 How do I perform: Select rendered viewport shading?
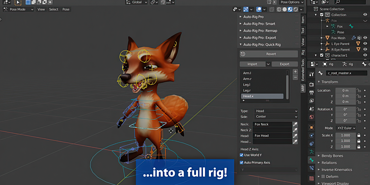coord(296,9)
